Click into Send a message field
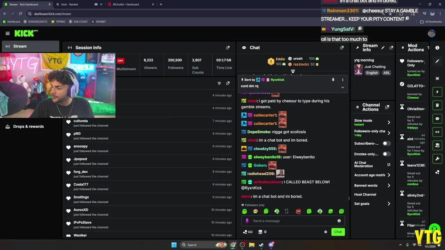 pos(293,221)
